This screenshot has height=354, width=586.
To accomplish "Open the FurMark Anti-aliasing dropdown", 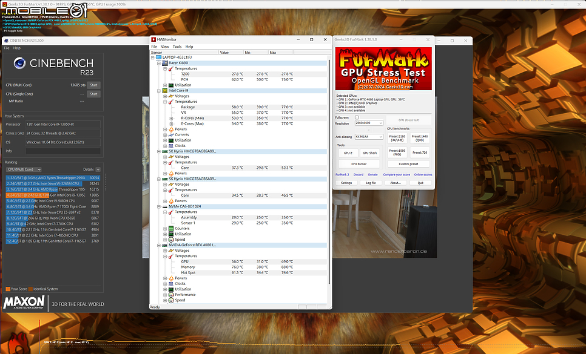I will 369,137.
